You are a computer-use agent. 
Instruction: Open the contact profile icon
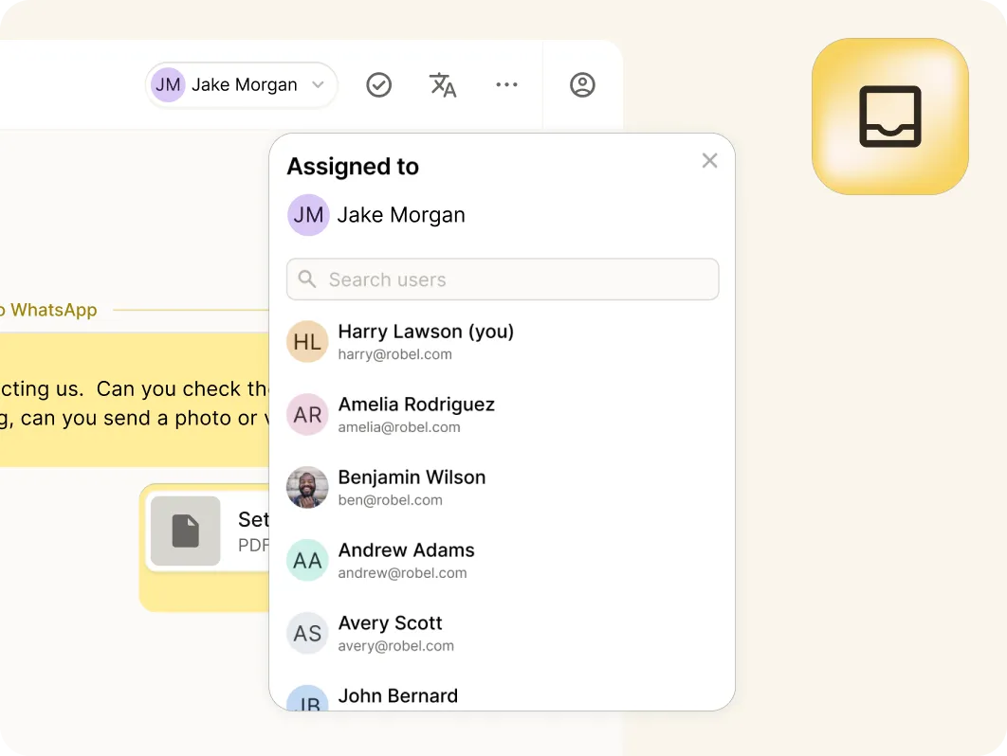582,84
